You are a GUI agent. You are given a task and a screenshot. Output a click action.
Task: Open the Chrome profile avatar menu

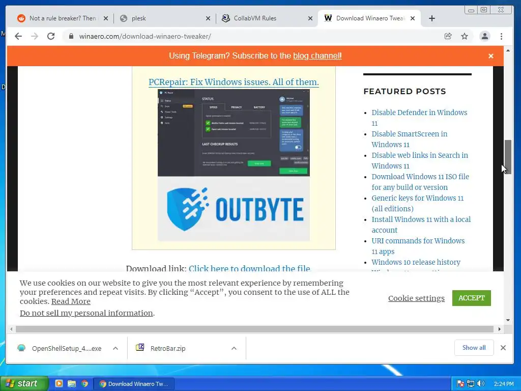pos(485,36)
